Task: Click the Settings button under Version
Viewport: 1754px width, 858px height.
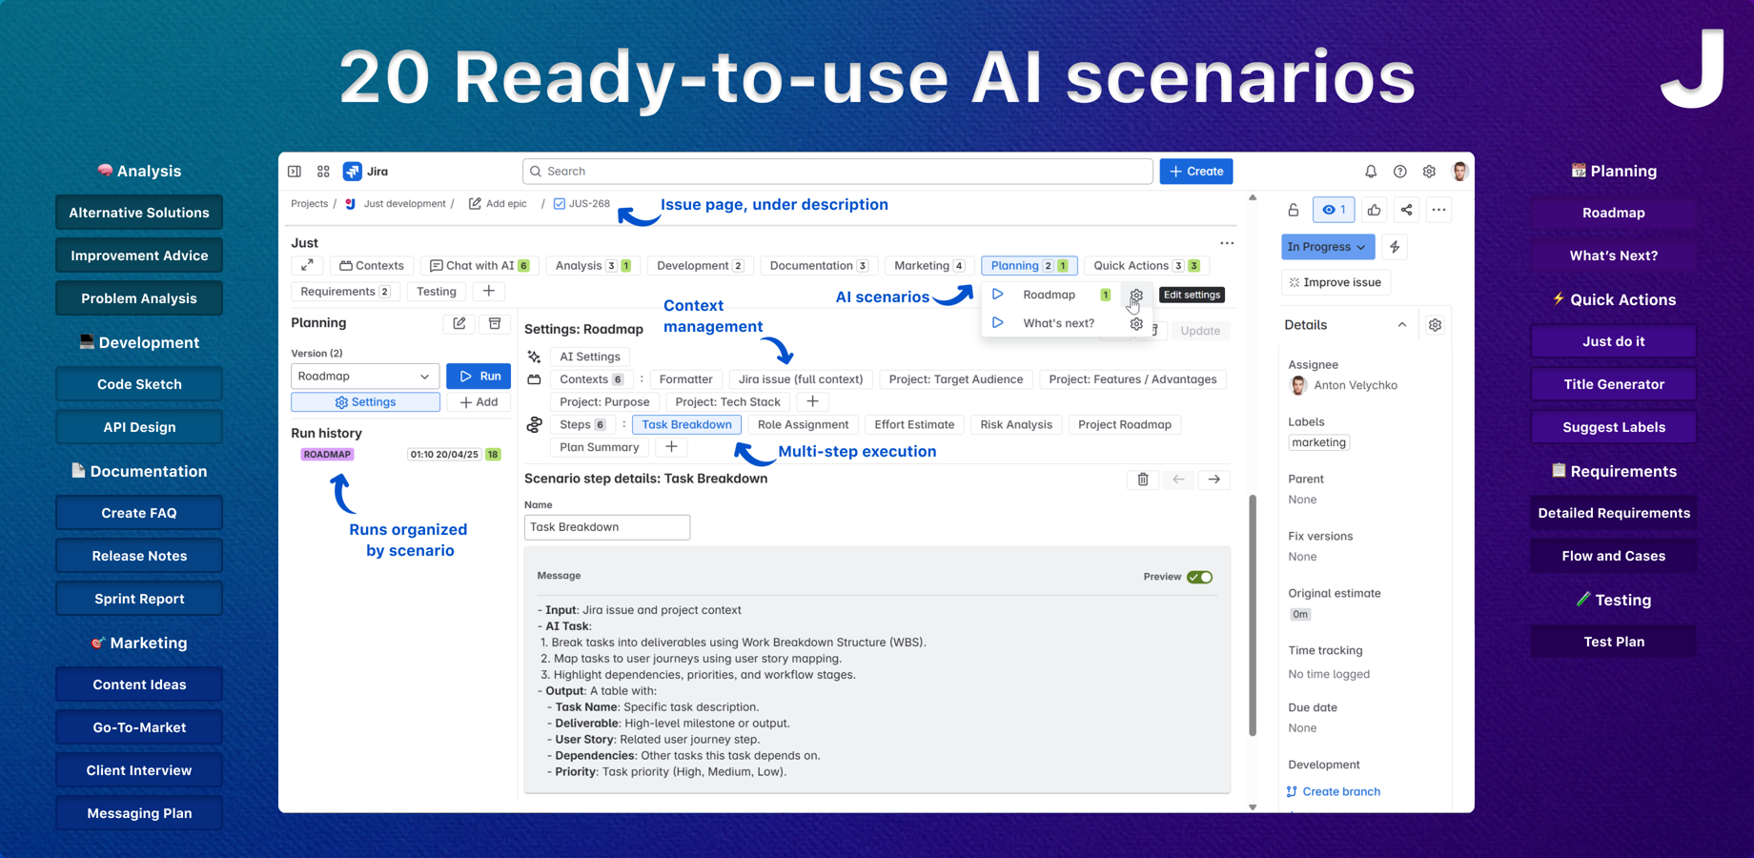Action: coord(365,402)
